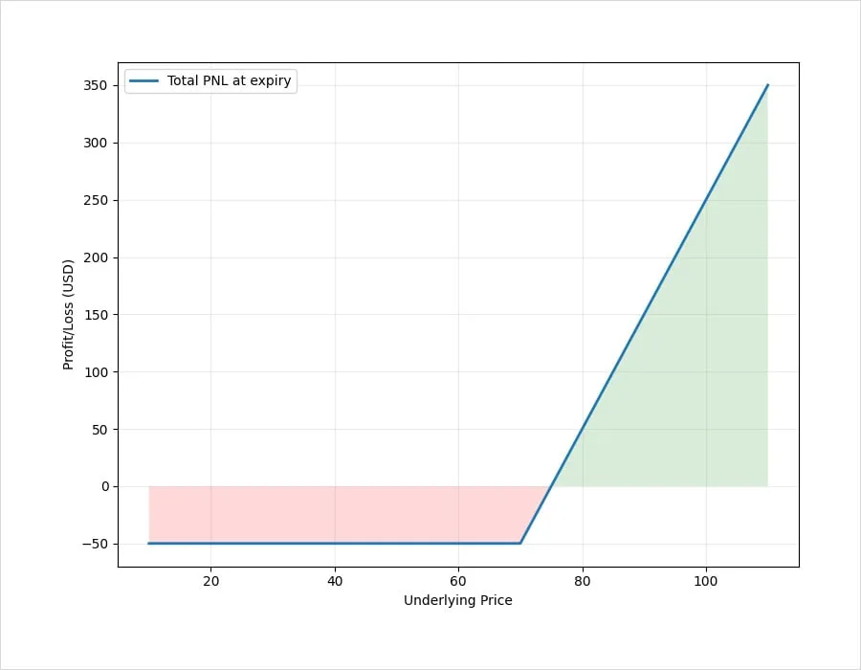This screenshot has height=670, width=861.
Task: Click the 350 y-axis tick label
Action: tap(96, 86)
